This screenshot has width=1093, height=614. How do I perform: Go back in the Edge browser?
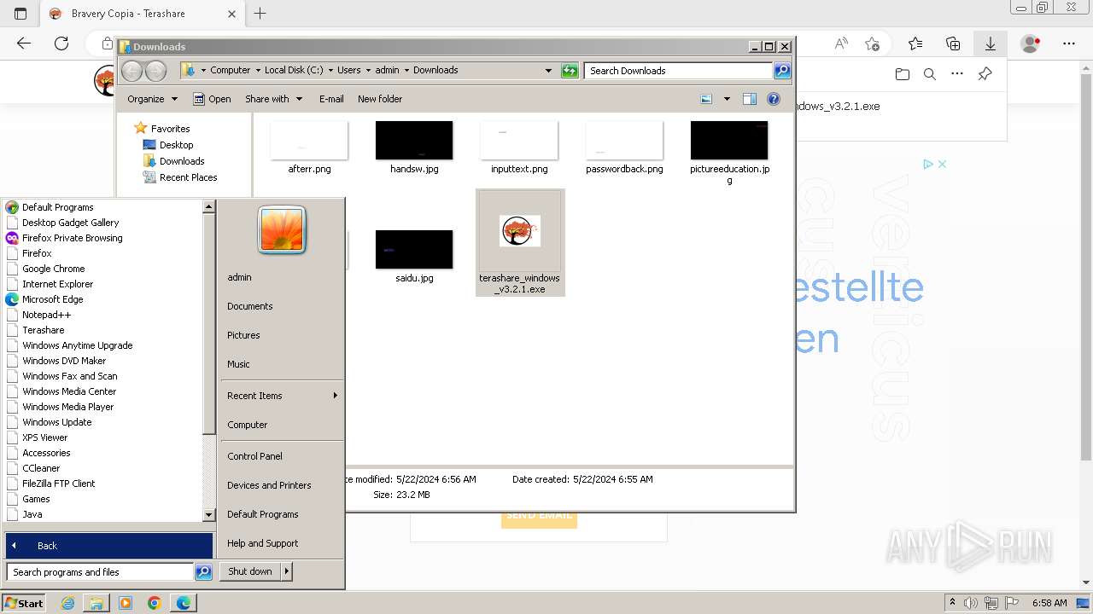pos(24,43)
